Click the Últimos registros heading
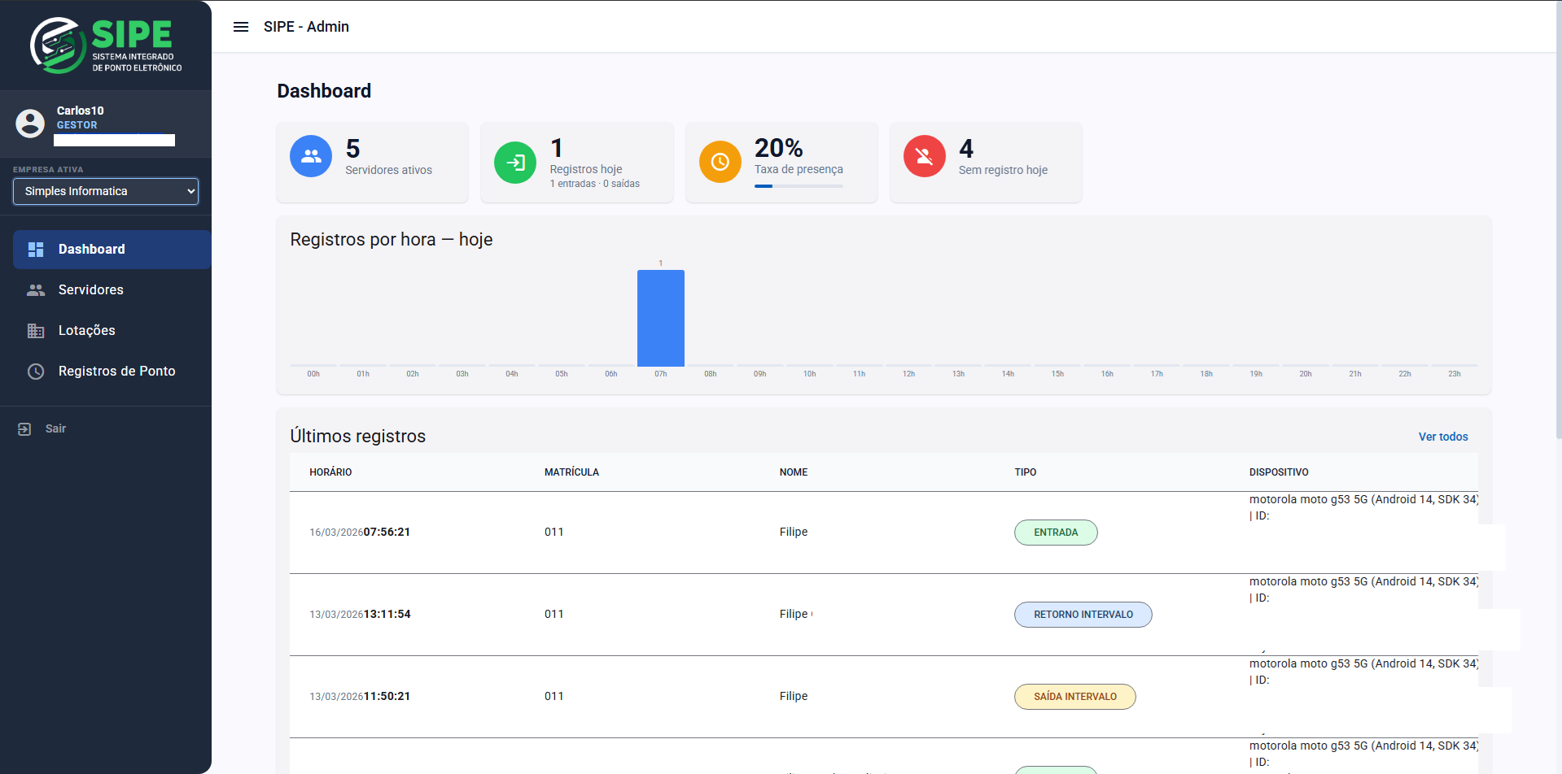Image resolution: width=1562 pixels, height=774 pixels. [x=358, y=437]
